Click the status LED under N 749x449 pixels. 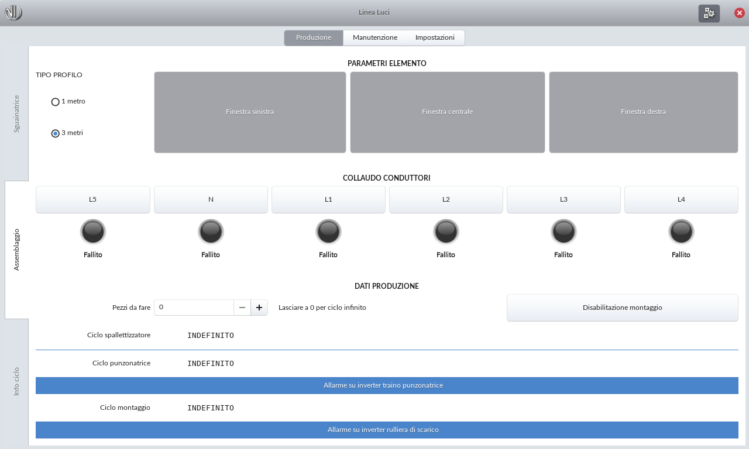pyautogui.click(x=211, y=232)
